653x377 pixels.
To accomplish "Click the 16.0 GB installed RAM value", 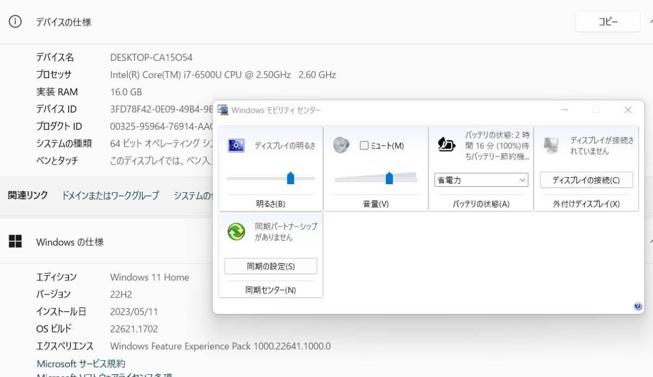I will point(126,92).
